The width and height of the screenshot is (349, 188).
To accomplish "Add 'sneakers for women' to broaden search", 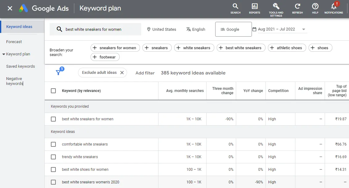I will pos(115,48).
